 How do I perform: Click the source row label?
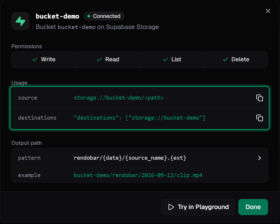click(x=28, y=98)
